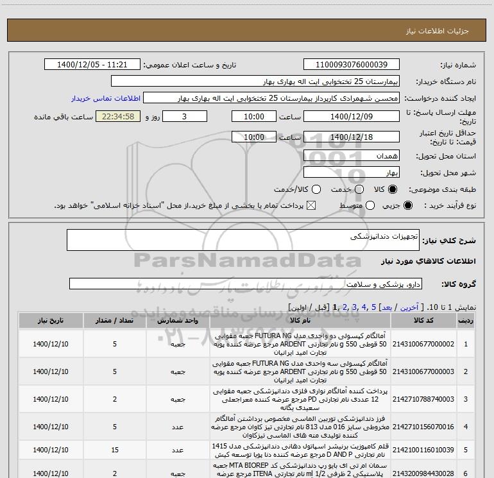Click the announcement date field 1400/12/05 - 11:21
Image resolution: width=494 pixels, height=478 pixels.
pyautogui.click(x=92, y=65)
